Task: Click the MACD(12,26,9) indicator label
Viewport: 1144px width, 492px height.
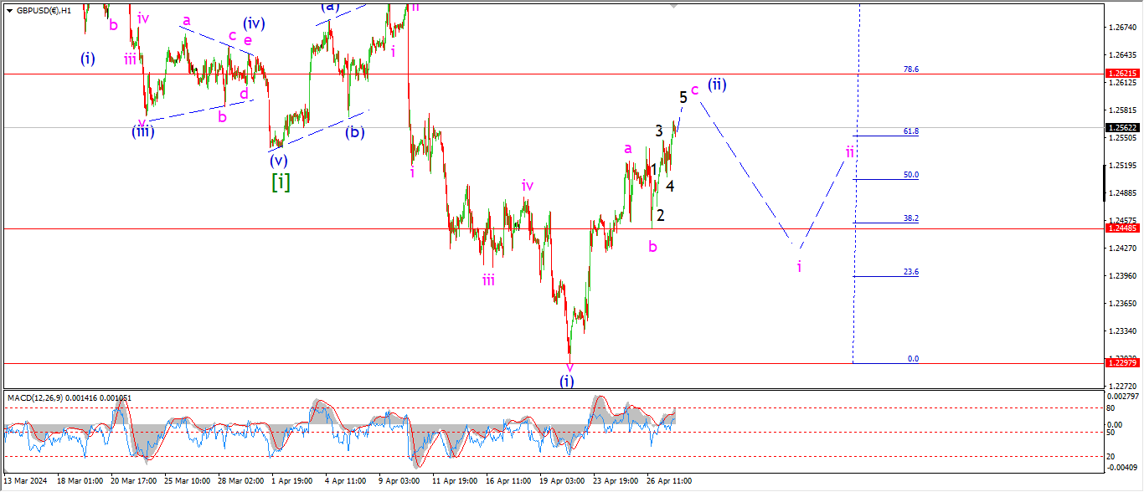Action: tap(69, 397)
